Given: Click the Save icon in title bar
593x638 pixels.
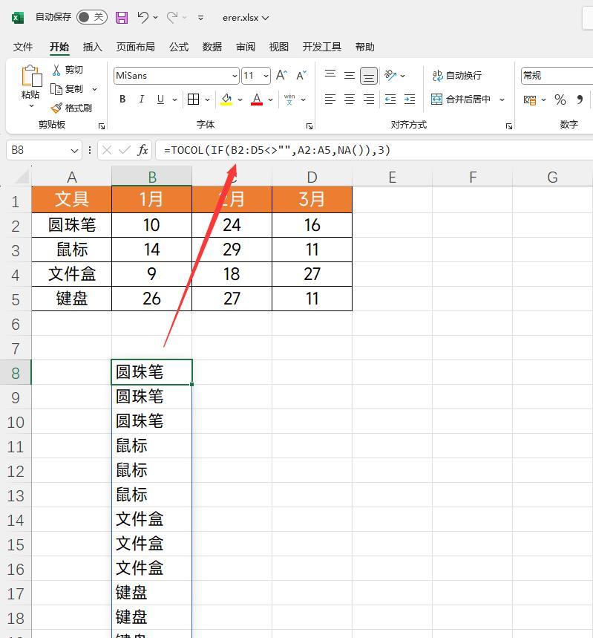Looking at the screenshot, I should pyautogui.click(x=122, y=18).
